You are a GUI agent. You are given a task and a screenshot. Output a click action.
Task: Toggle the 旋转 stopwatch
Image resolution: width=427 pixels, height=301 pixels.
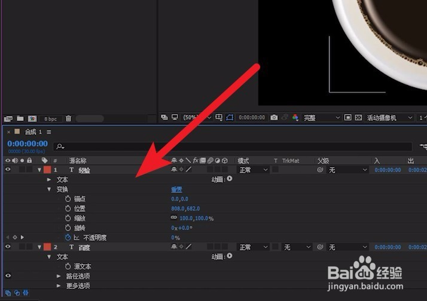point(68,227)
